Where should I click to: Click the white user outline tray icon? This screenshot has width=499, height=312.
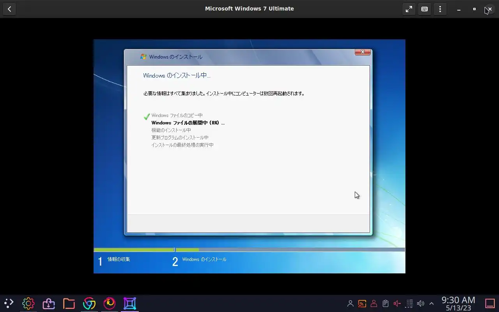pyautogui.click(x=350, y=303)
